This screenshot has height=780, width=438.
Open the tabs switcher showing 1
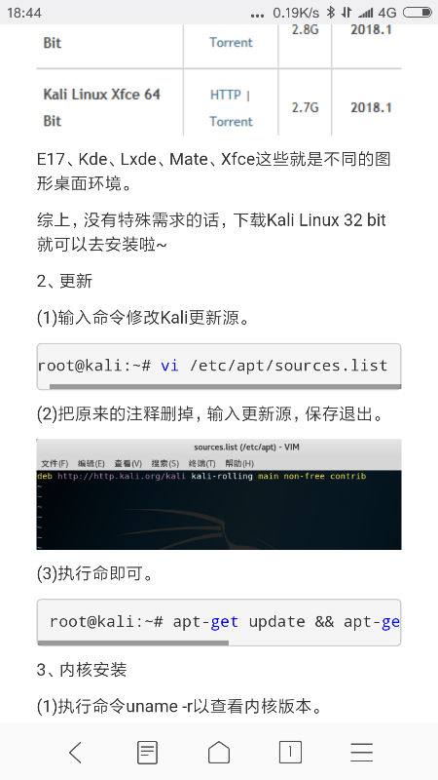coord(290,752)
